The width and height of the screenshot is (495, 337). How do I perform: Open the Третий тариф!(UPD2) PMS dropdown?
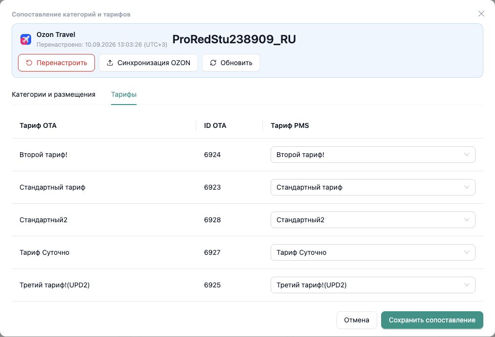[x=373, y=285]
